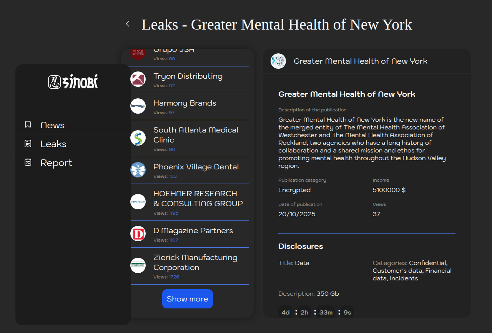Click the back chevron beside the page title
Screen dimensions: 492x333
click(128, 24)
